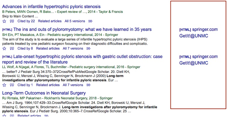
Task: Star the Late-onset hypertrophic pyloric stenosis result
Action: click(4, 85)
